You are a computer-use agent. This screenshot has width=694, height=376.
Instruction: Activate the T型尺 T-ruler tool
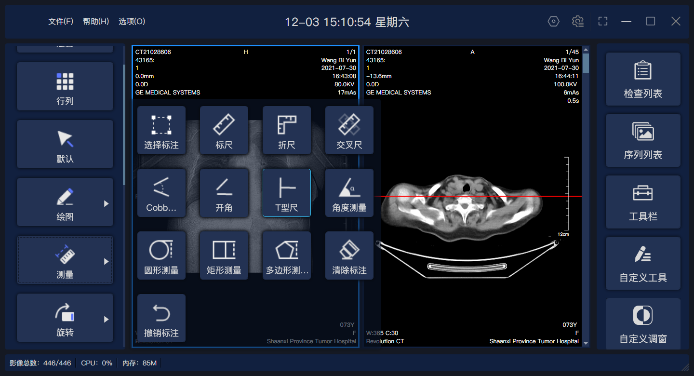tap(287, 193)
